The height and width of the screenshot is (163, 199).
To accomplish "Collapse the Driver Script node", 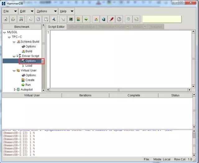I will tap(14, 56).
